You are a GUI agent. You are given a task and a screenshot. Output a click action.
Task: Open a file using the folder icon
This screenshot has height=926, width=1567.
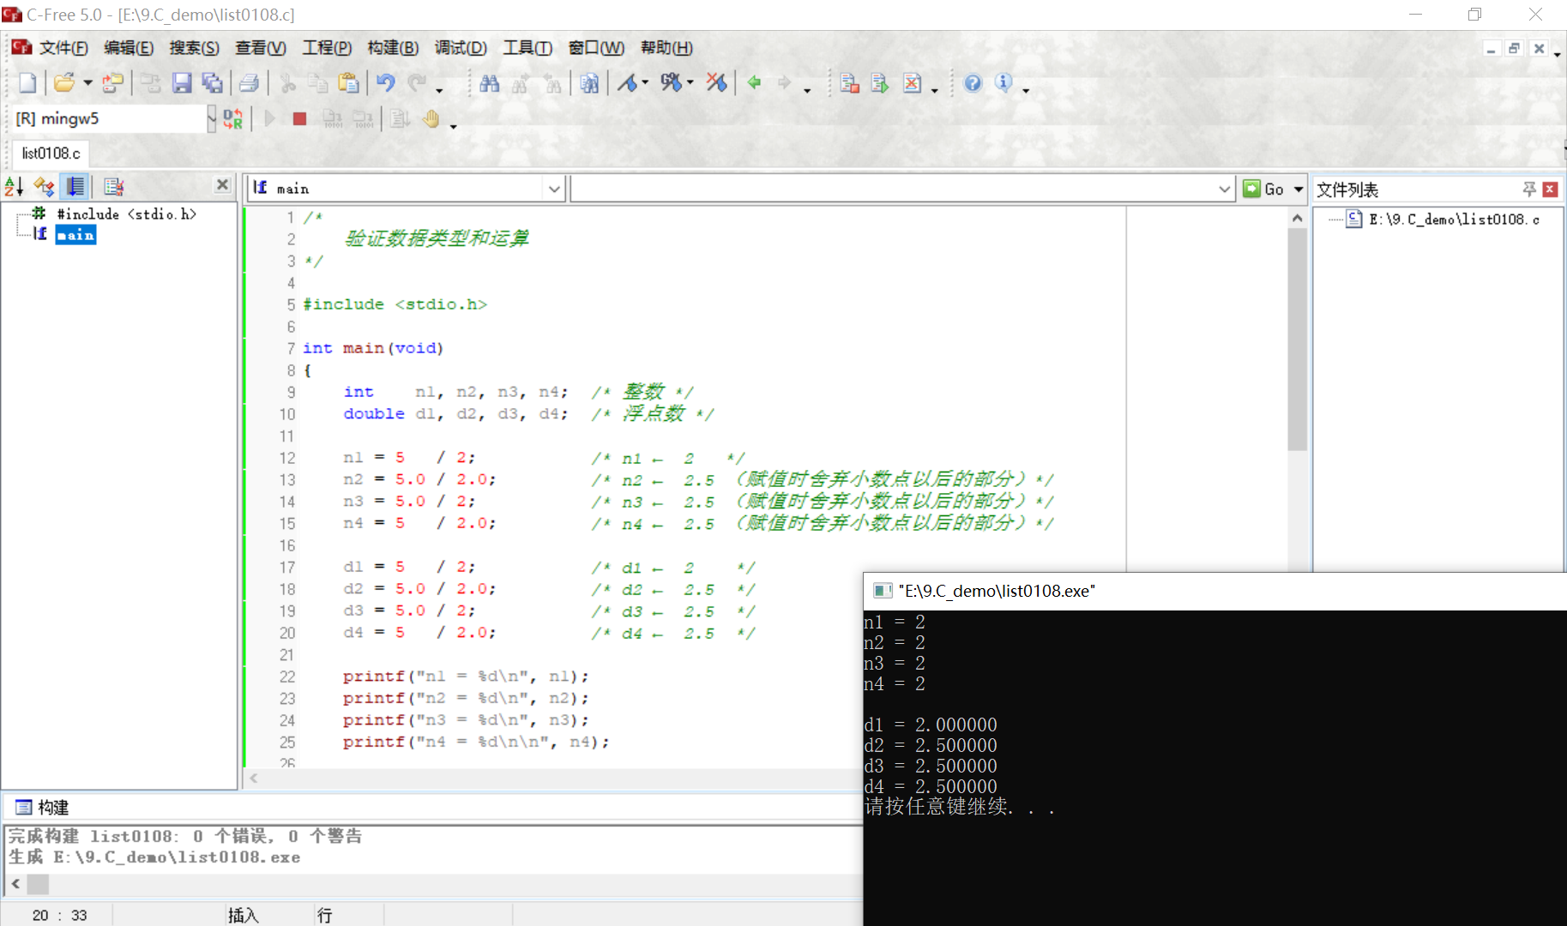pyautogui.click(x=63, y=82)
